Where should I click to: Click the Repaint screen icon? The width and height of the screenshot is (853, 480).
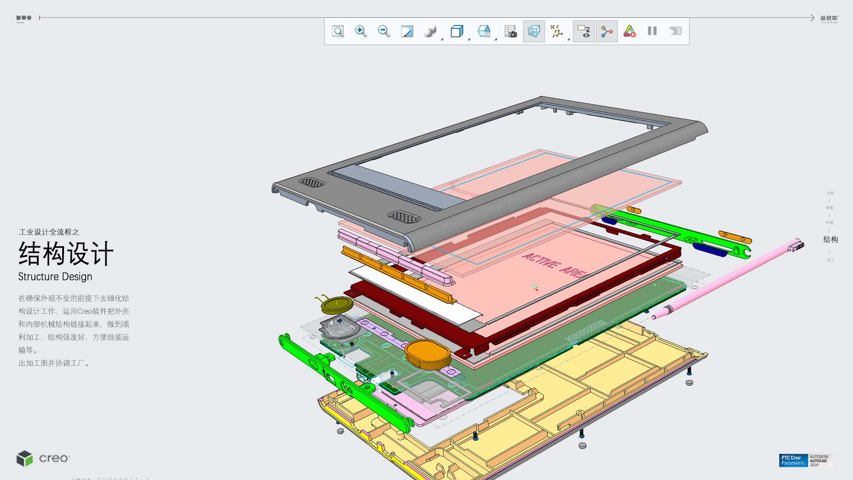(407, 32)
